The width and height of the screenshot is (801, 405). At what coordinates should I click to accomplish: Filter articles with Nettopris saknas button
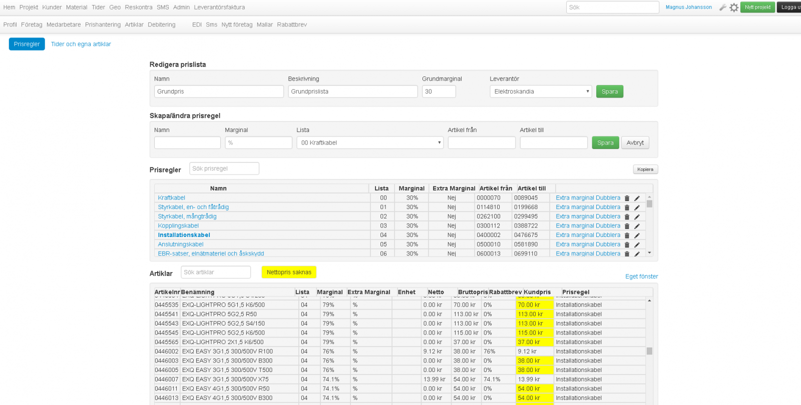click(x=289, y=272)
